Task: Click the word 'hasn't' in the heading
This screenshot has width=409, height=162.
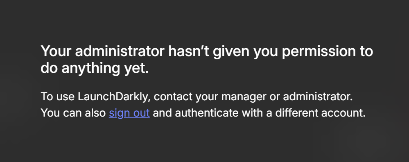Action: click(189, 51)
